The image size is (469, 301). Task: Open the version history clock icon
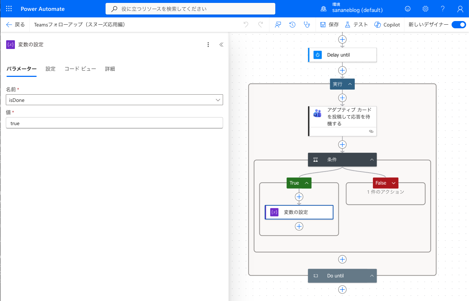[x=292, y=25]
